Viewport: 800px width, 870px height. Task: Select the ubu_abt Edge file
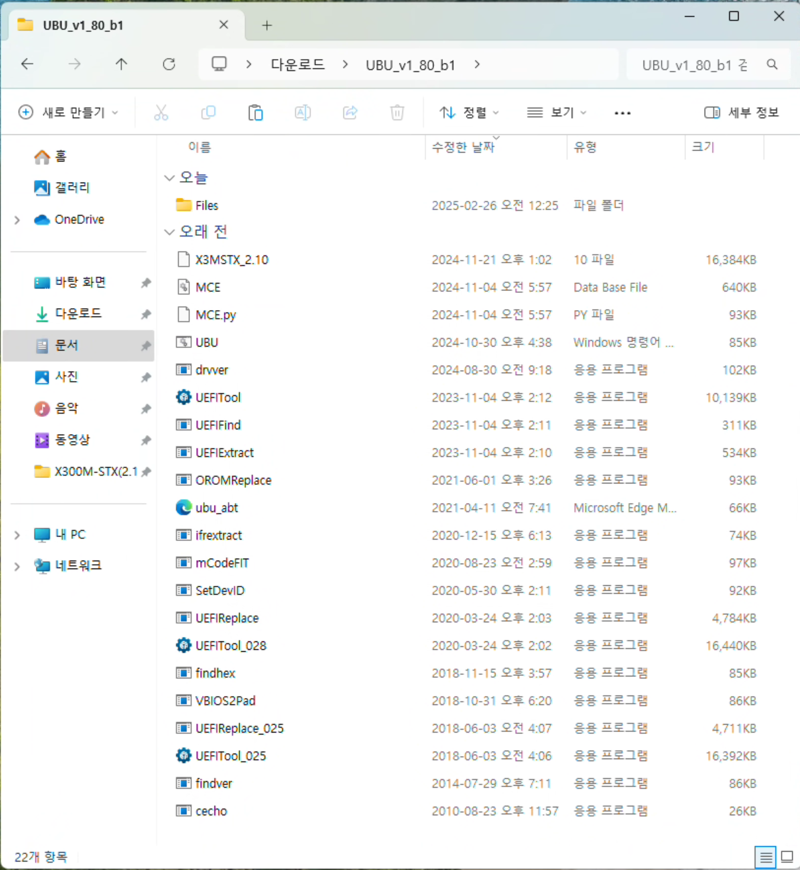(x=217, y=507)
